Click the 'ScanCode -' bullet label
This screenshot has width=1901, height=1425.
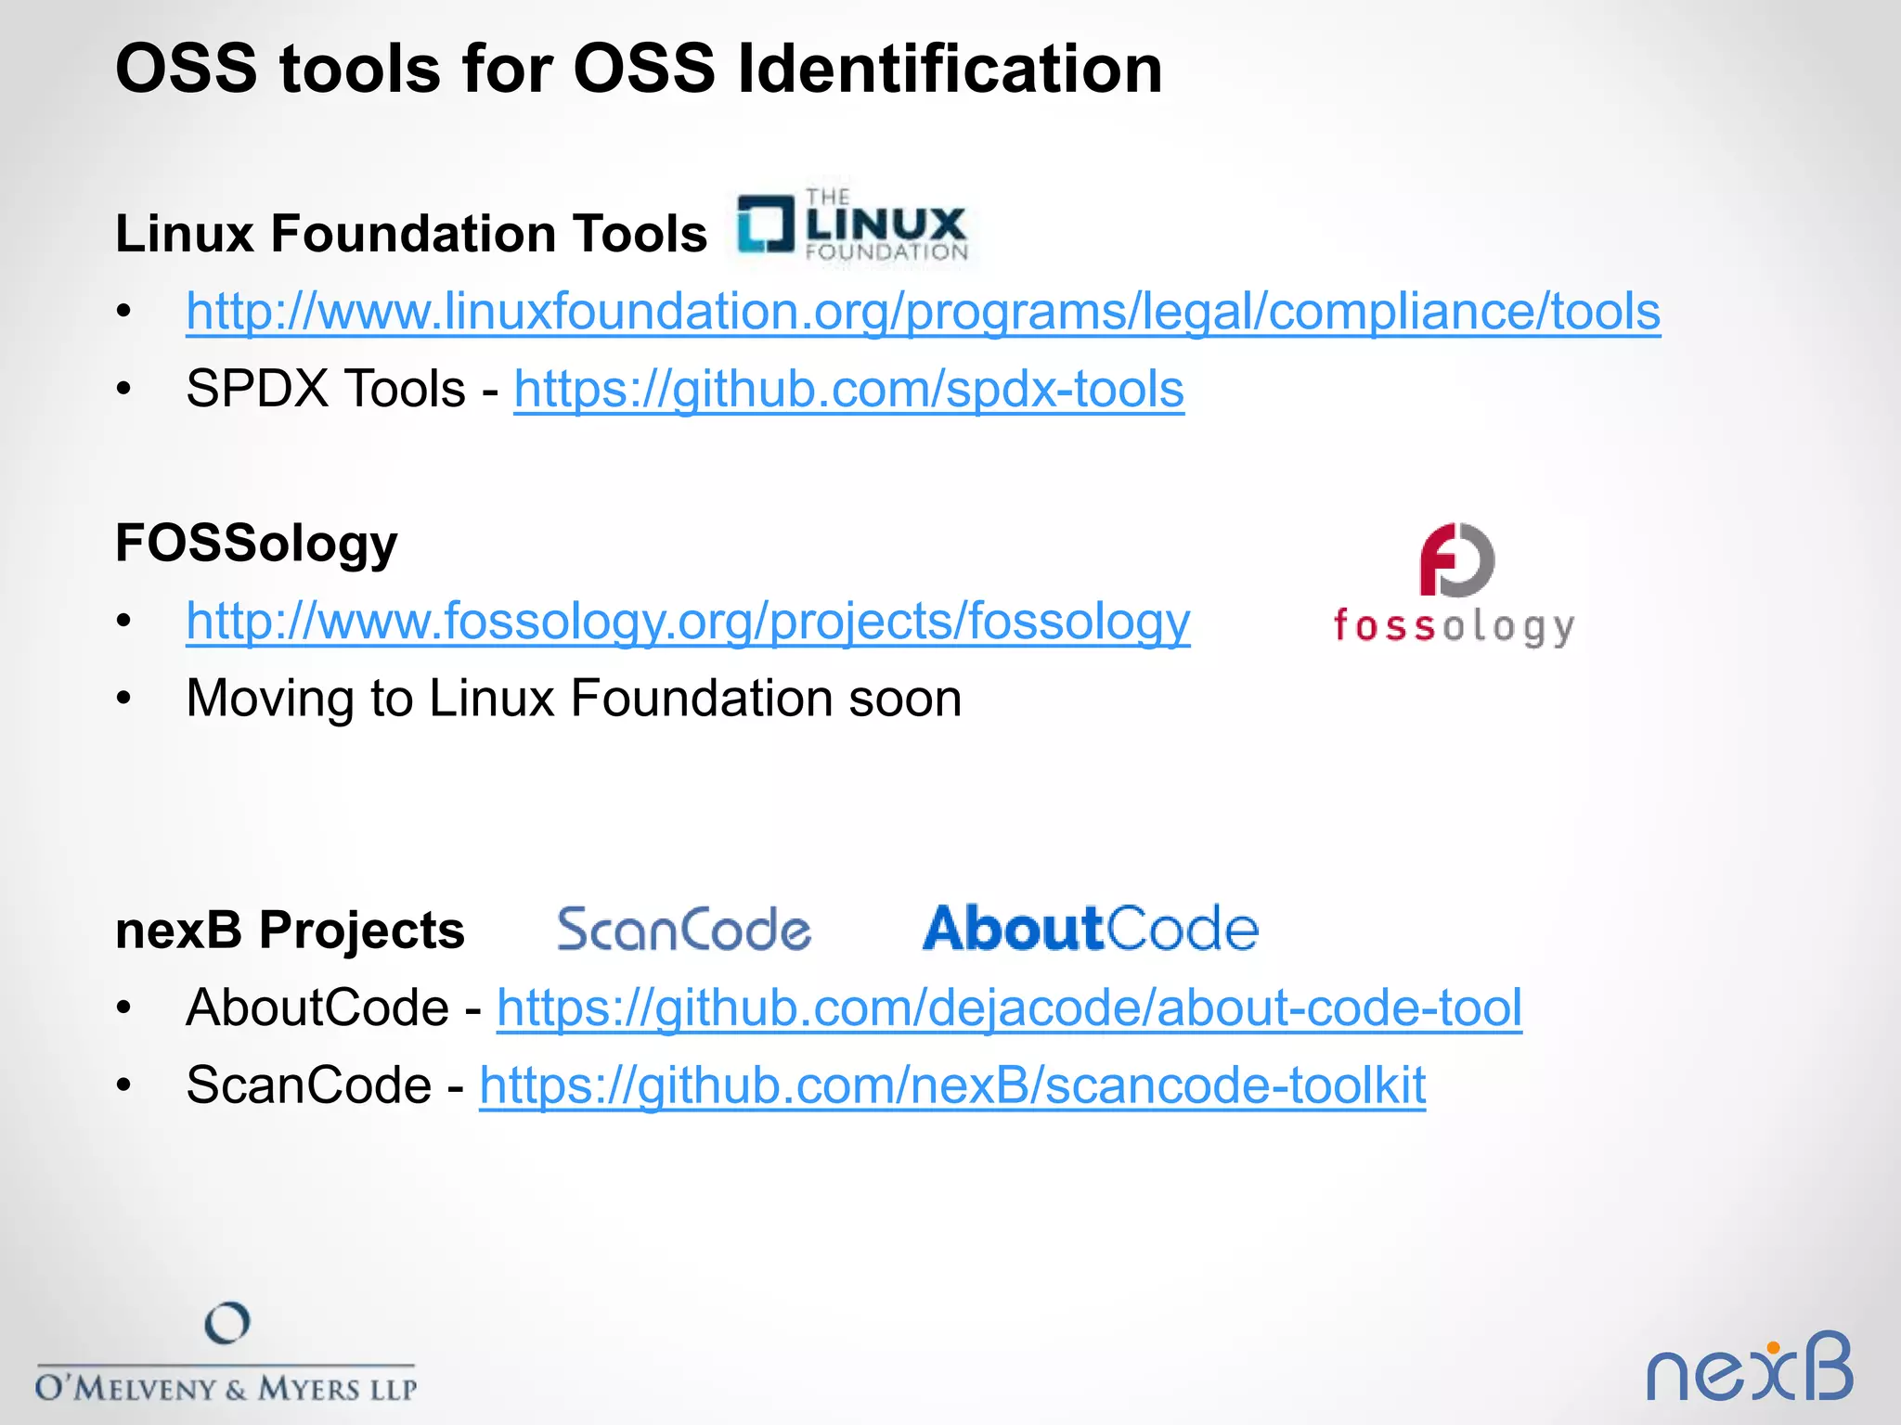click(x=325, y=1085)
